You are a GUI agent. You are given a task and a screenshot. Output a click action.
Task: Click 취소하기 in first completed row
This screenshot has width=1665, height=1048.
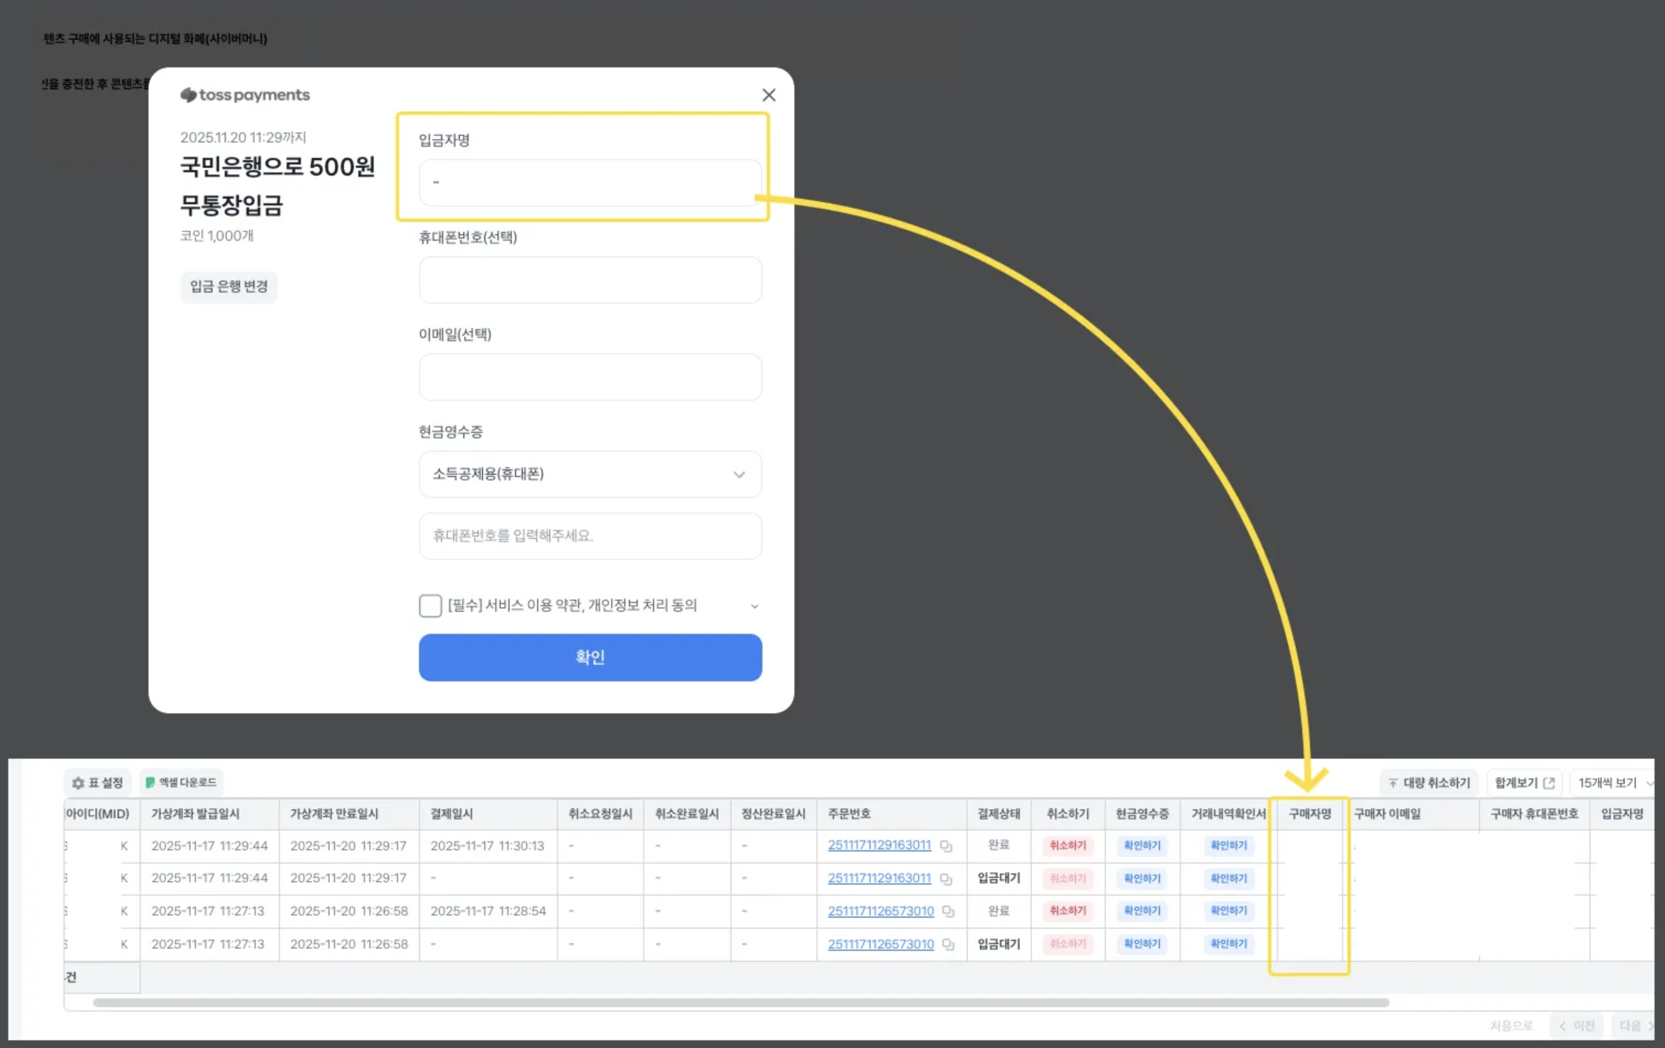[x=1068, y=845]
